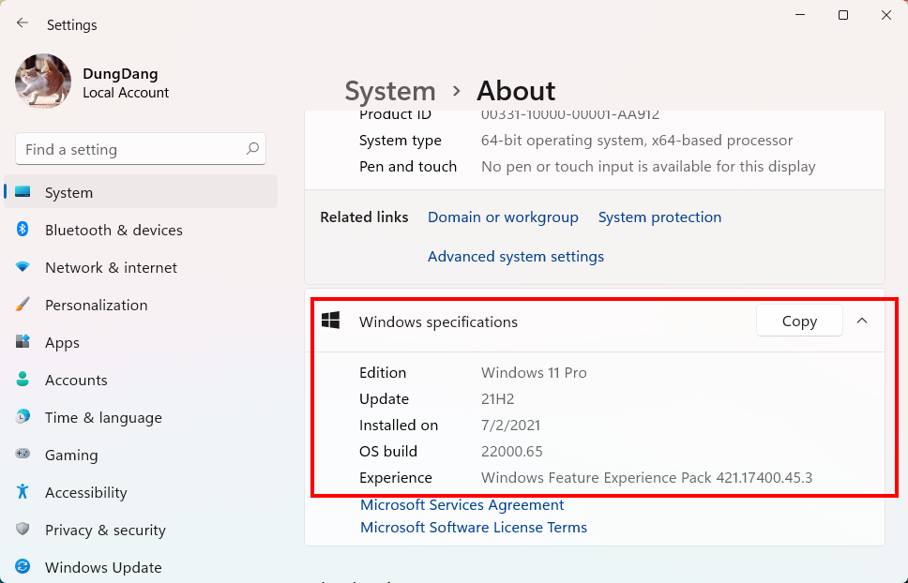Click the search magnifier icon
The height and width of the screenshot is (583, 908).
(252, 149)
